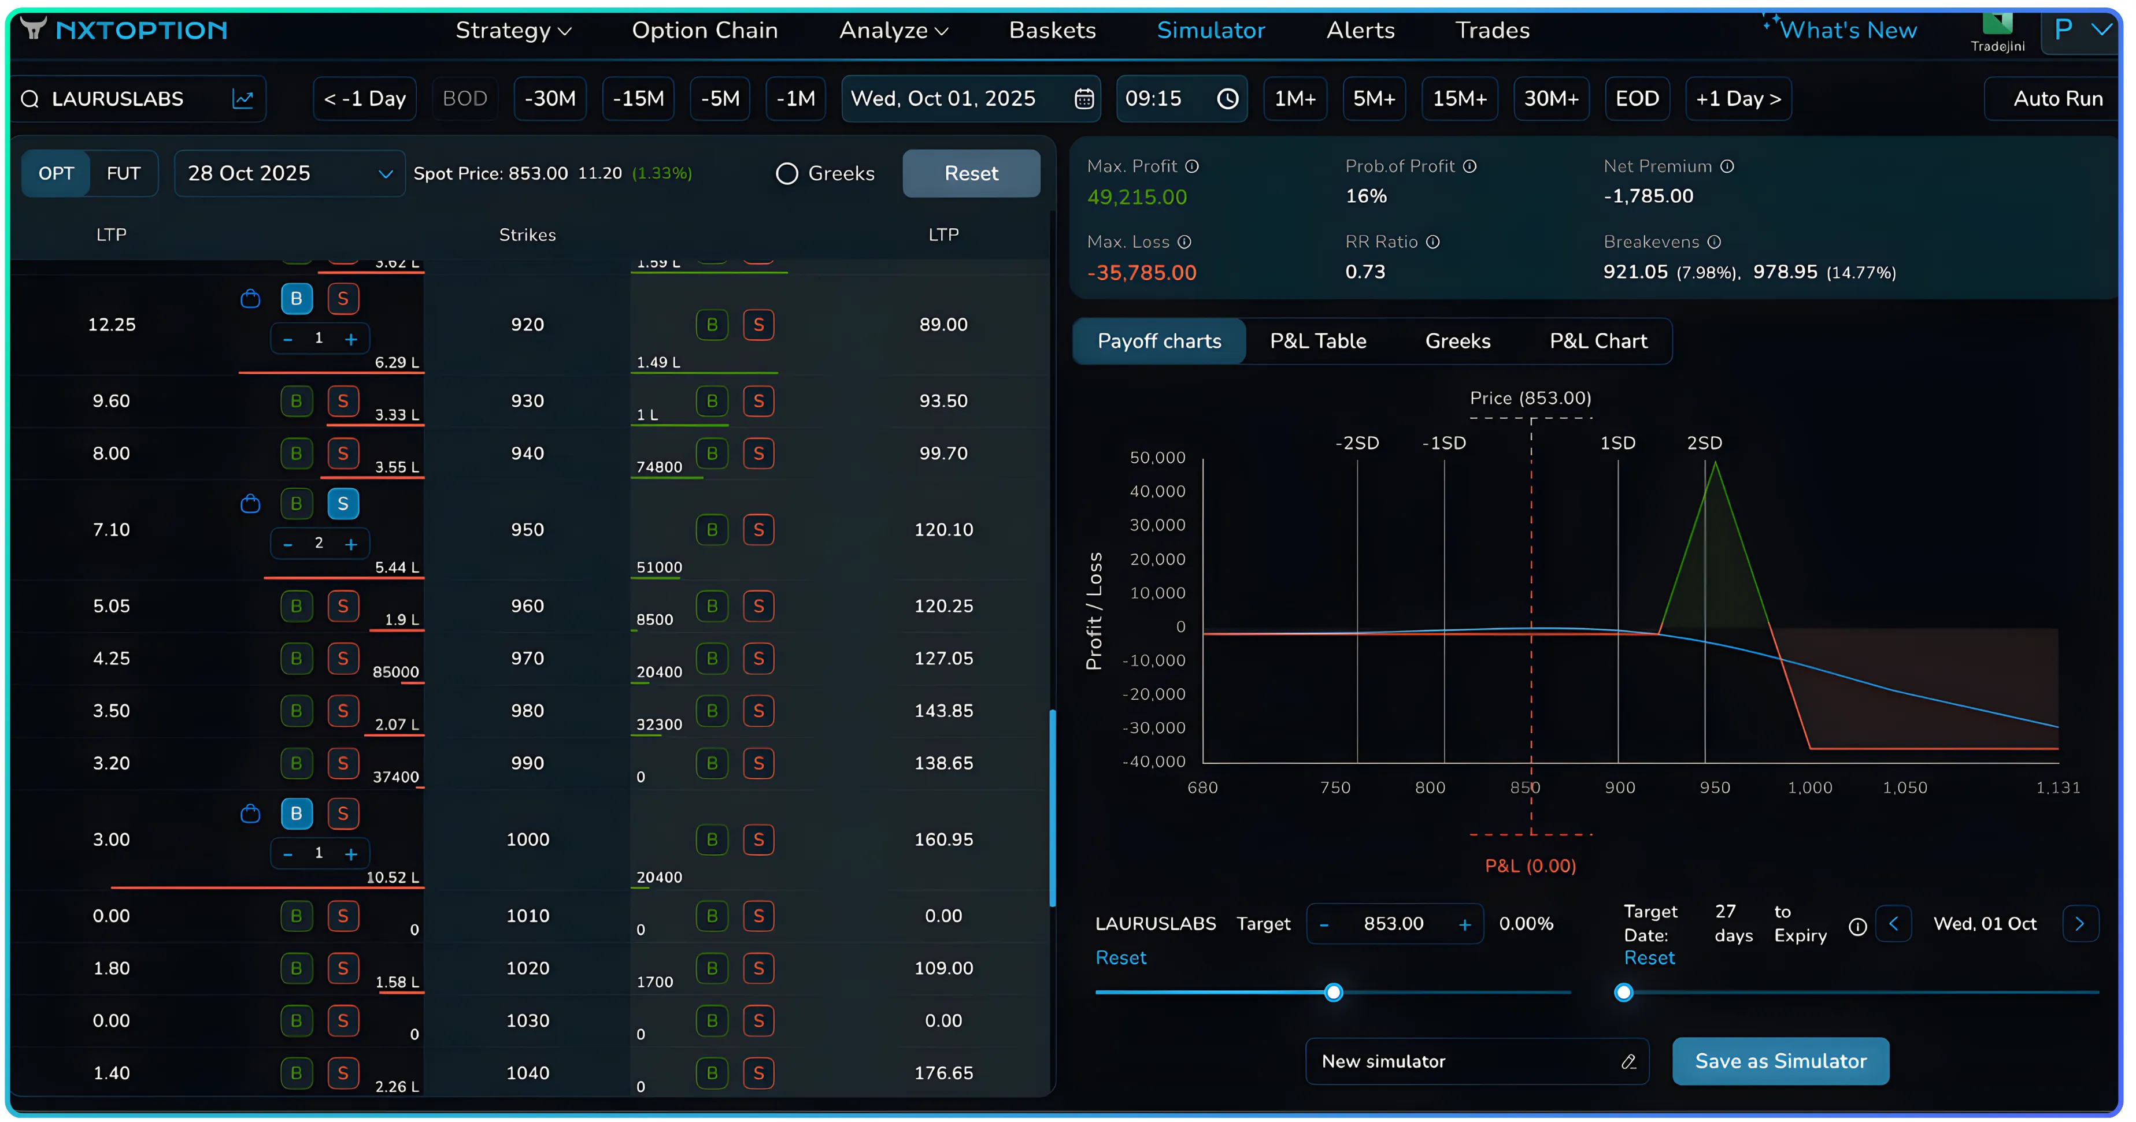2136x1122 pixels.
Task: Switch to the FUT toggle
Action: coord(124,174)
